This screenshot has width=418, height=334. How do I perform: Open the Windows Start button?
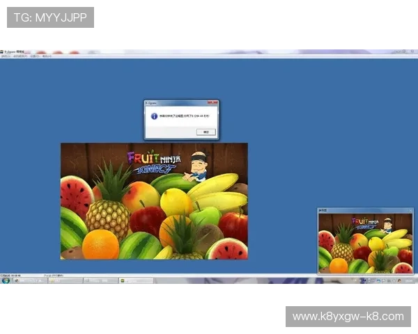(x=5, y=280)
